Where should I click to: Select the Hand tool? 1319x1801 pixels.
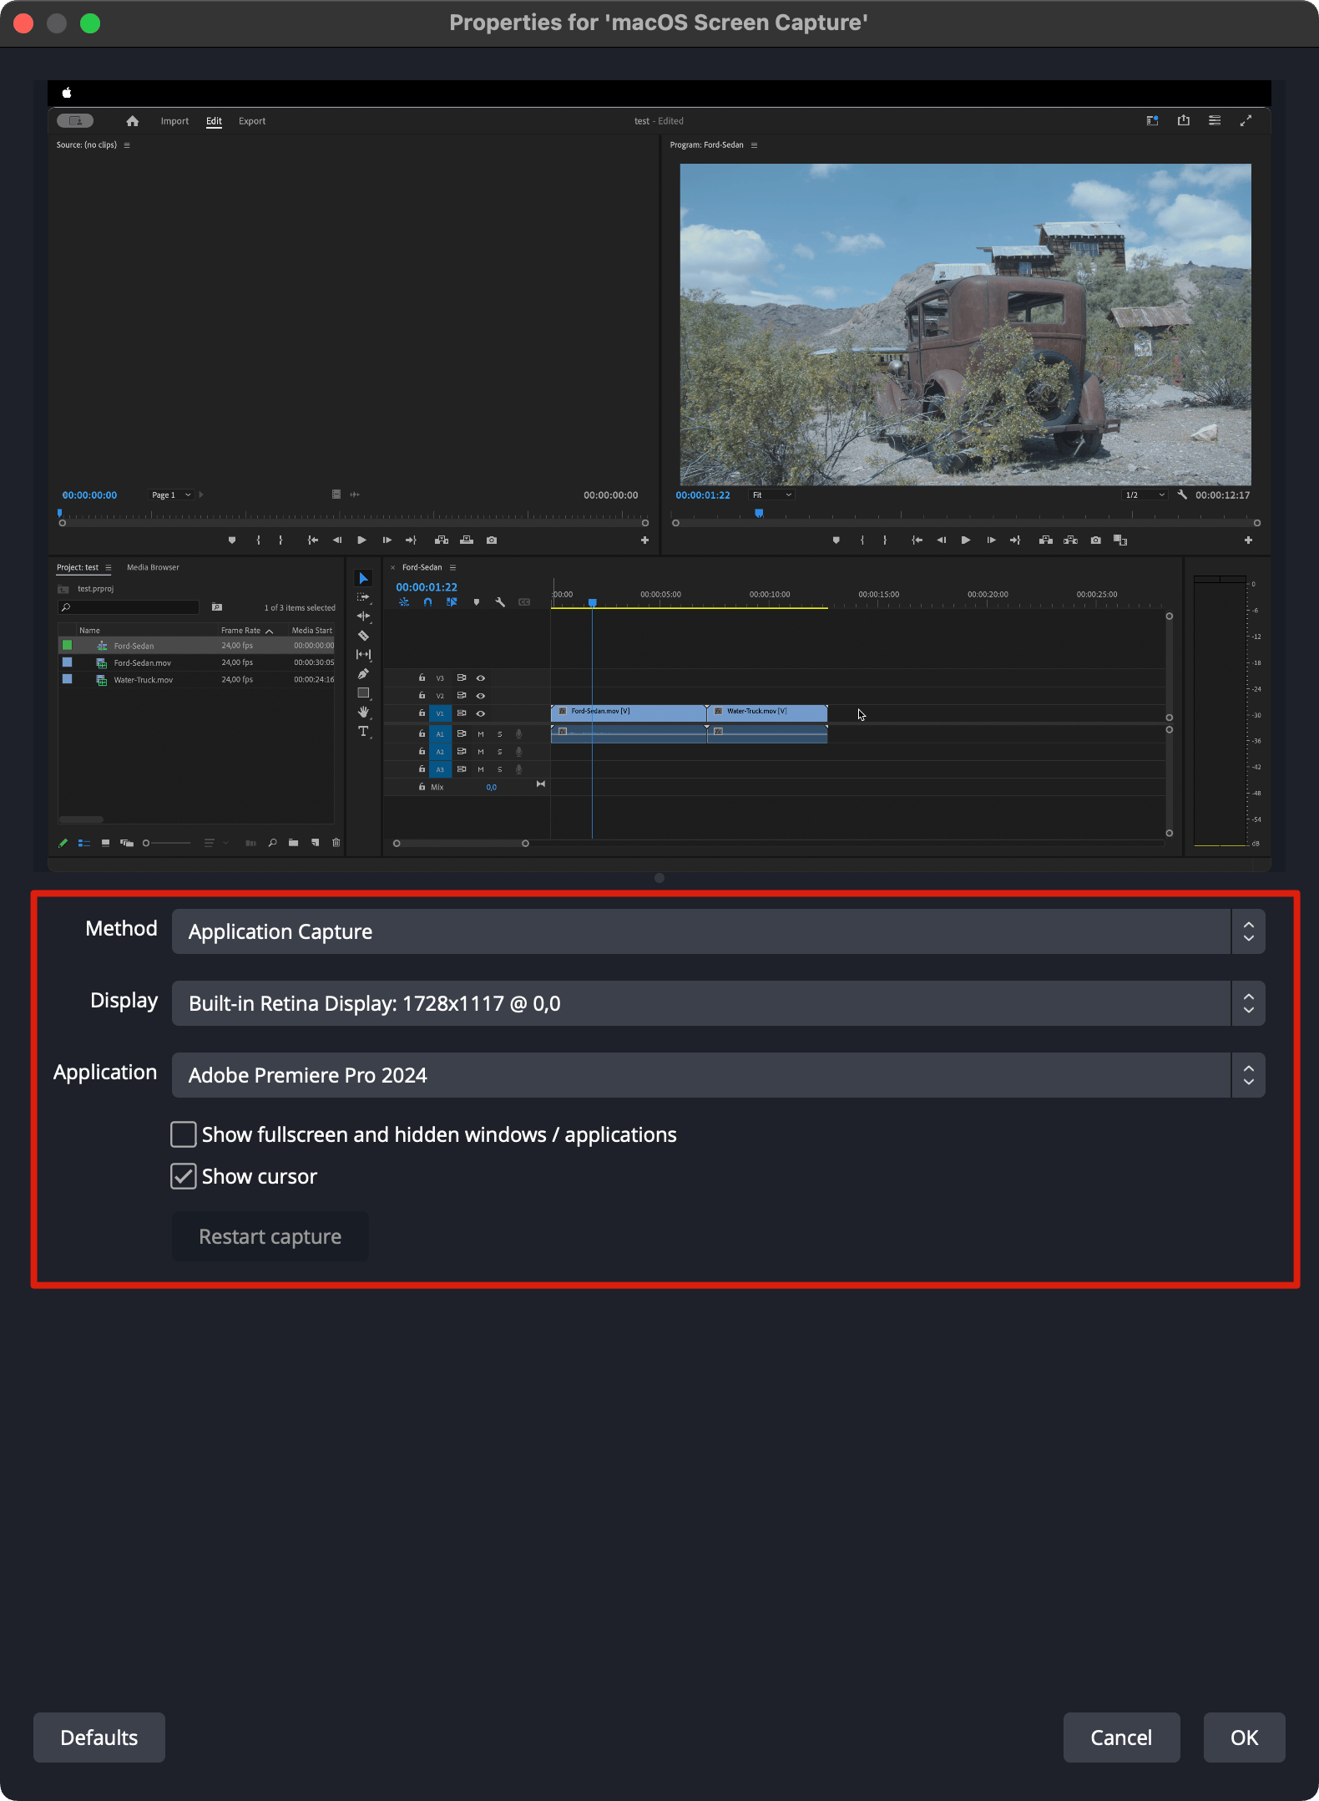(363, 713)
